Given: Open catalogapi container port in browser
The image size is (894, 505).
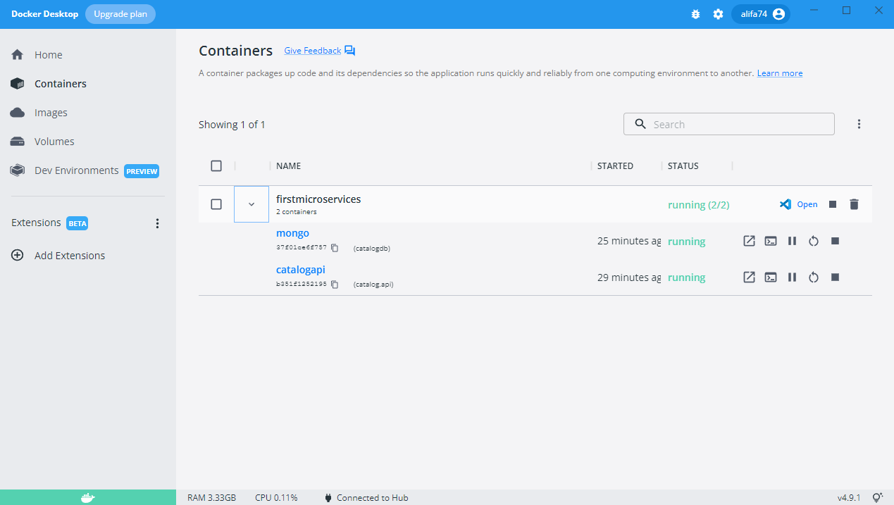Looking at the screenshot, I should point(749,277).
